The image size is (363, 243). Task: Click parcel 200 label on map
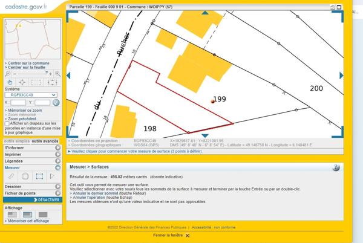[316, 88]
